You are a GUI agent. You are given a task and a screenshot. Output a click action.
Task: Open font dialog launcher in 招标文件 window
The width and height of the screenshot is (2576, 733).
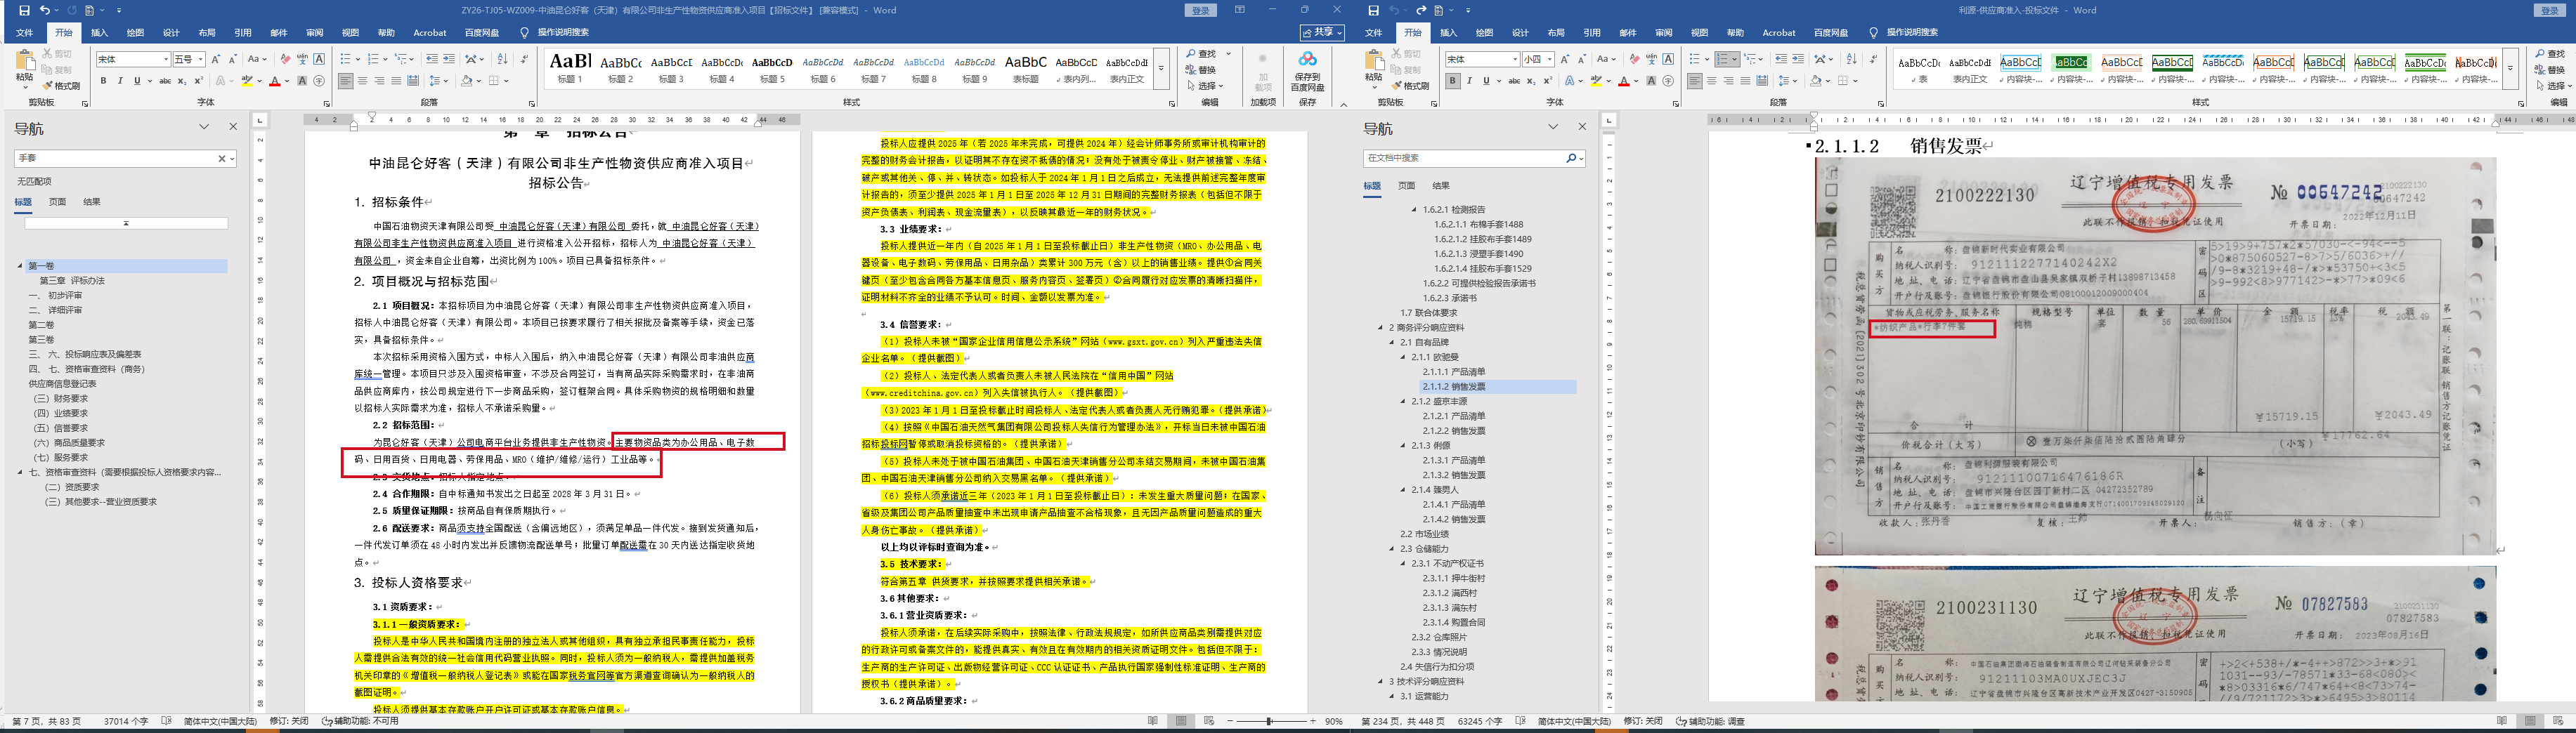[x=327, y=103]
